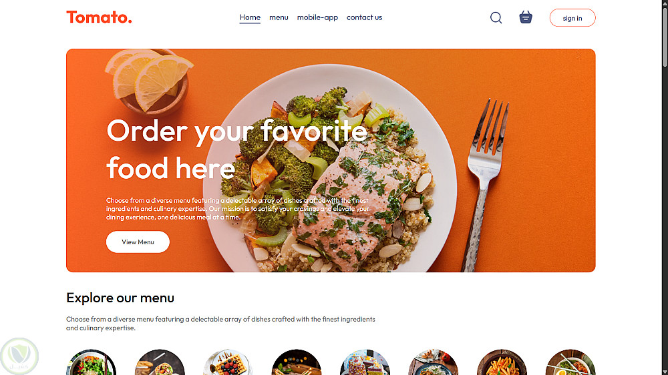
Task: Click the Tomato logo
Action: pos(99,17)
